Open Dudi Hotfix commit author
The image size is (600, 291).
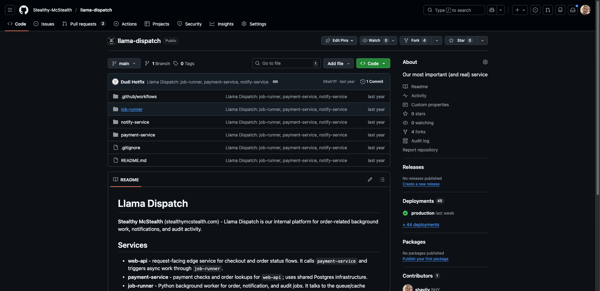pos(132,82)
